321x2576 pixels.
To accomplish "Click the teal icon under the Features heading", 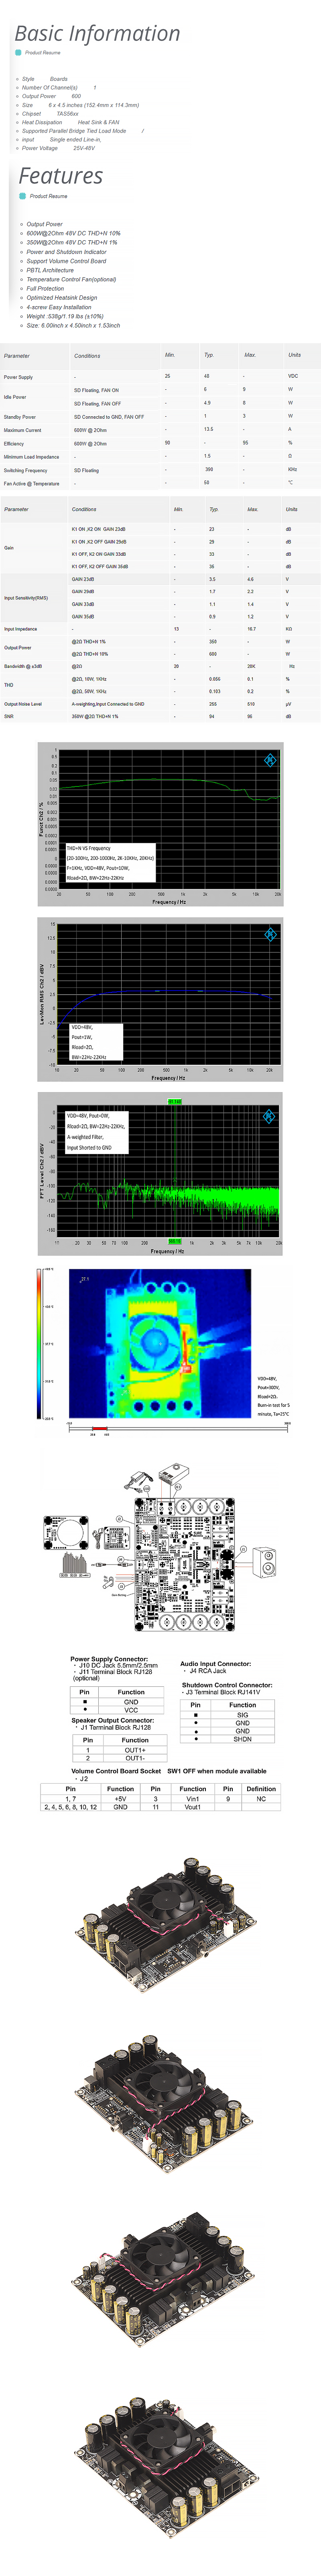I will click(22, 196).
